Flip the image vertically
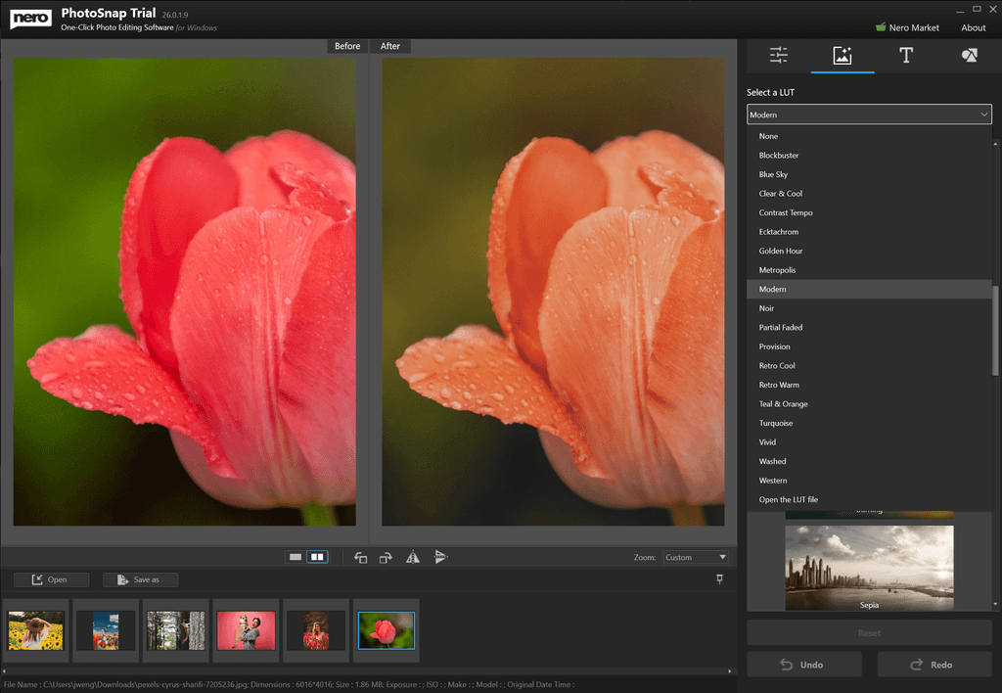The image size is (1002, 693). (440, 556)
